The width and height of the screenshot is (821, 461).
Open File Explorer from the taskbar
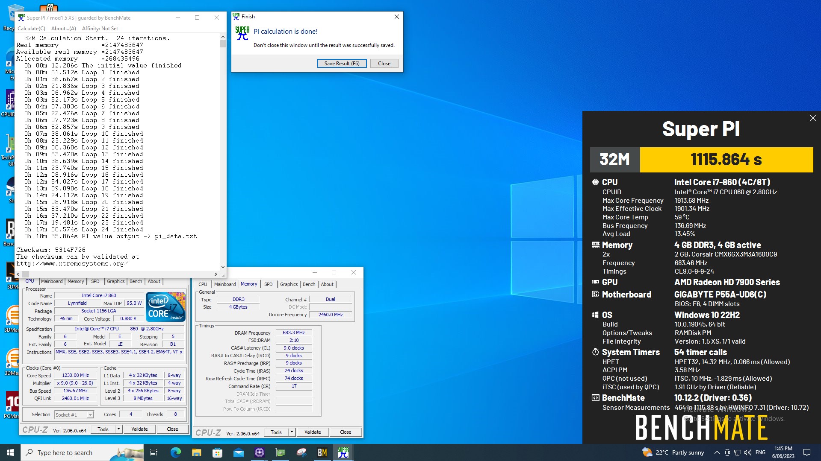tap(196, 452)
